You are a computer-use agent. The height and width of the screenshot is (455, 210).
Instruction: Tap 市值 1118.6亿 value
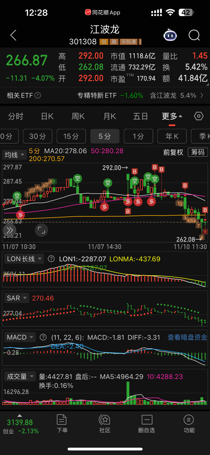click(142, 56)
